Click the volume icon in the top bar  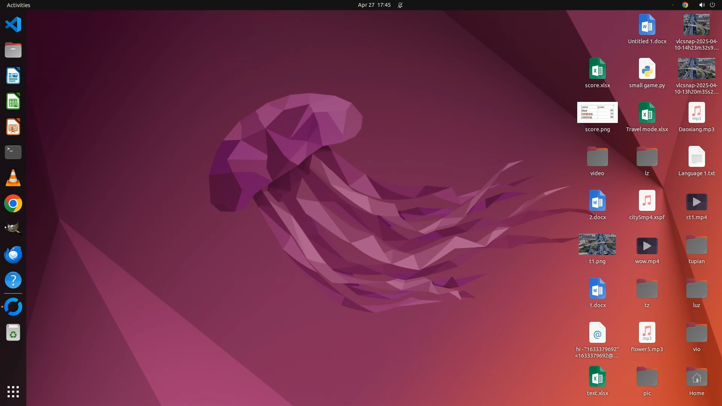click(x=701, y=5)
